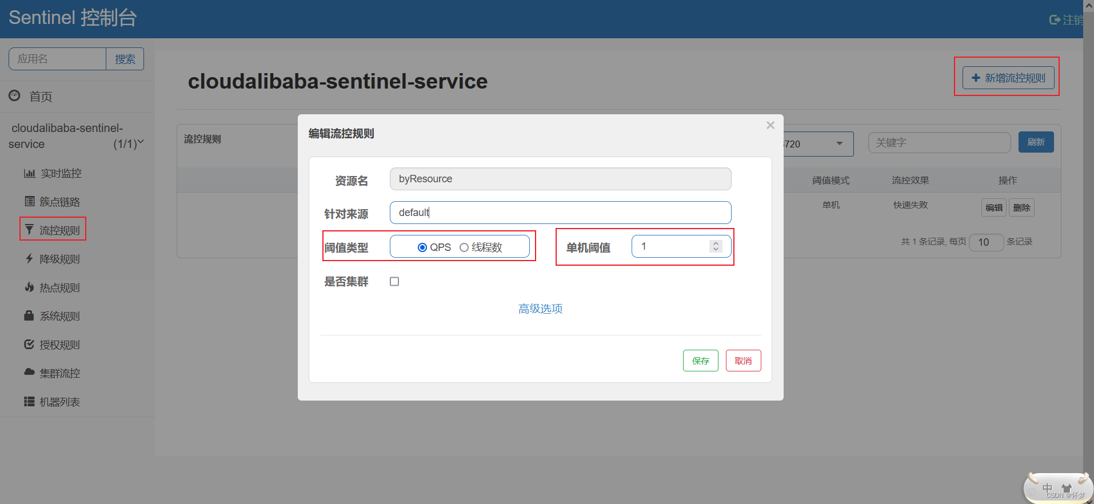Select the 线程数 radio button
1094x504 pixels.
pyautogui.click(x=464, y=247)
